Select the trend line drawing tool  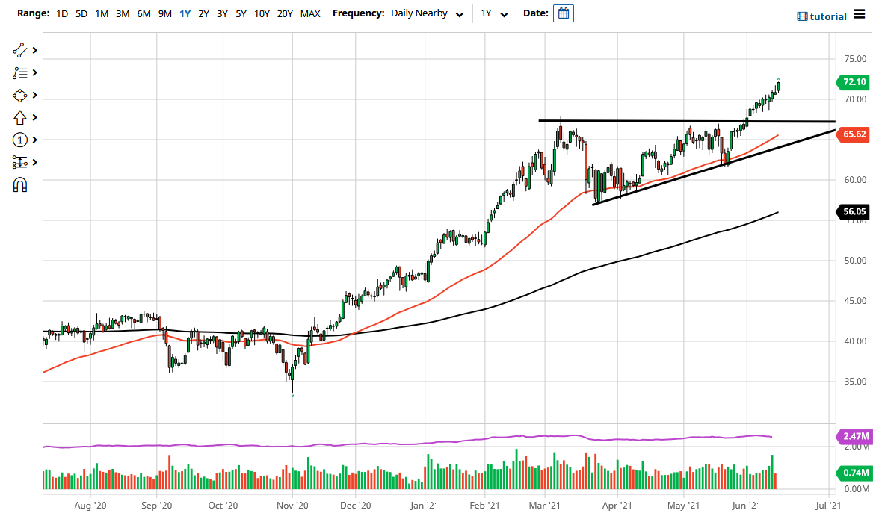tap(20, 49)
